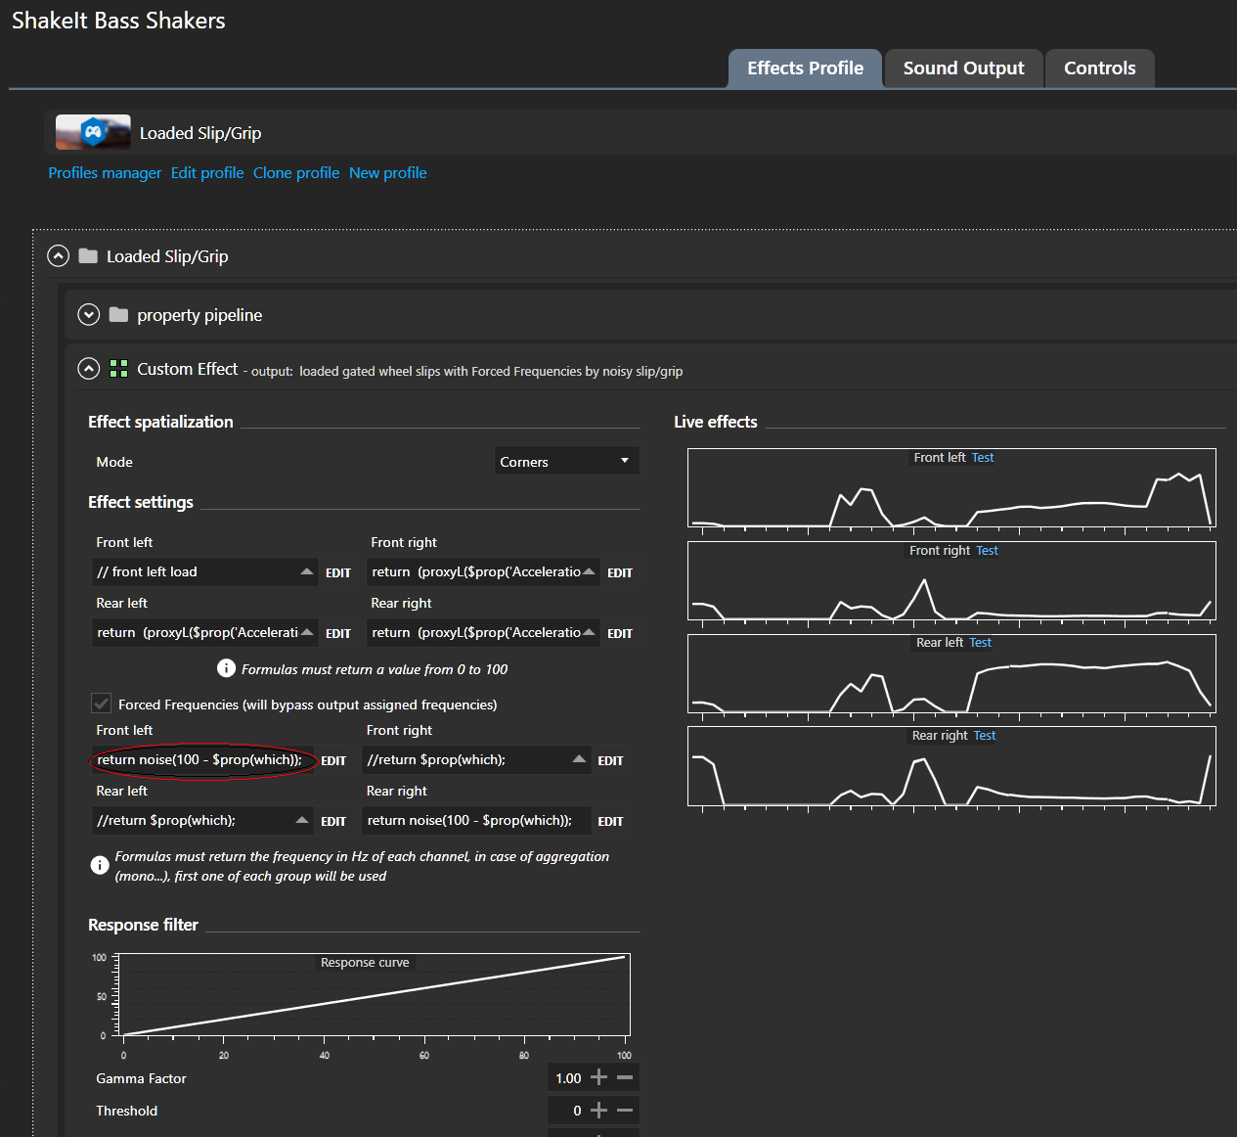Screen dimensions: 1237x1137
Task: Click the Custom Effect green grid icon
Action: pyautogui.click(x=119, y=369)
